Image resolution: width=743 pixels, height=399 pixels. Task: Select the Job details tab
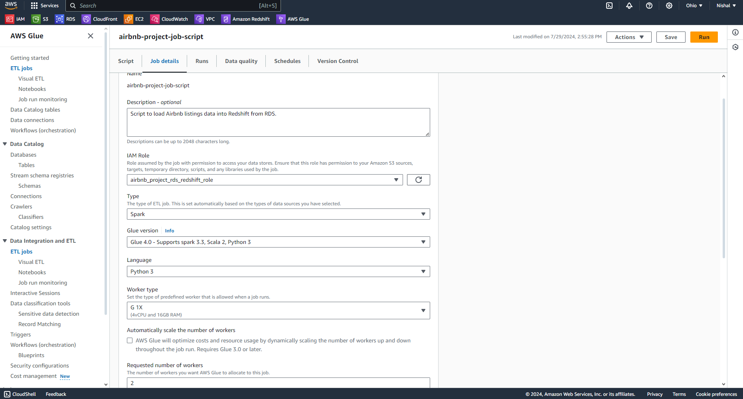click(164, 61)
